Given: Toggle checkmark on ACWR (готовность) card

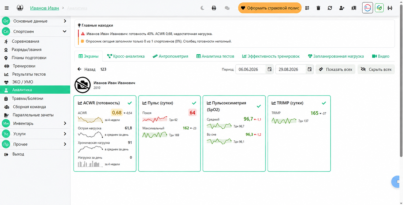Looking at the screenshot, I should (x=130, y=103).
